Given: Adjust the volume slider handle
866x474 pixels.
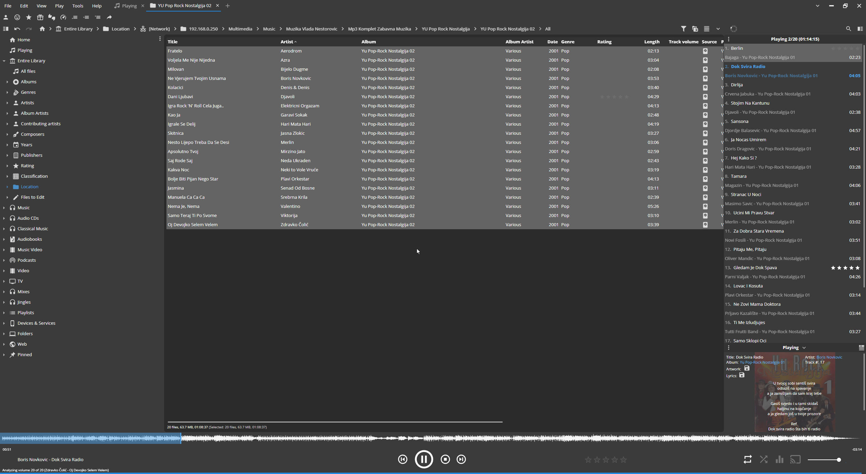Looking at the screenshot, I should tap(839, 460).
